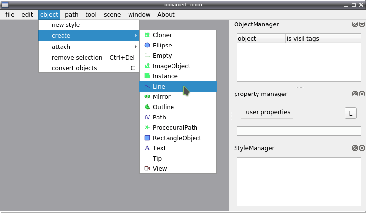The image size is (366, 213).
Task: Open the path menu
Action: point(72,15)
